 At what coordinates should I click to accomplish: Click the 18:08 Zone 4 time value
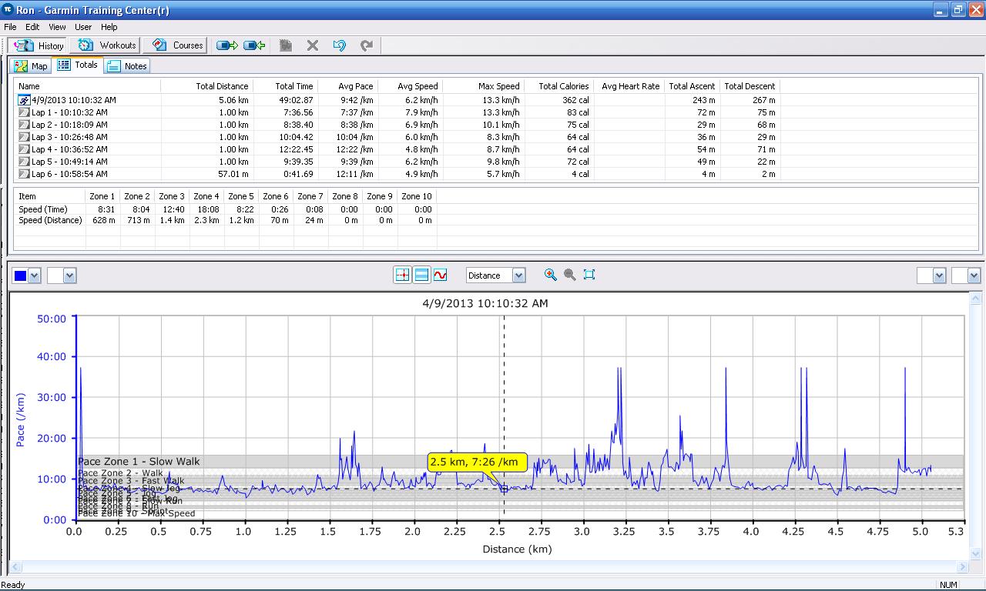(208, 209)
